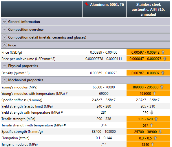This screenshot has width=172, height=147.
Task: Click the Price per unit volume label
Action: pyautogui.click(x=28, y=59)
